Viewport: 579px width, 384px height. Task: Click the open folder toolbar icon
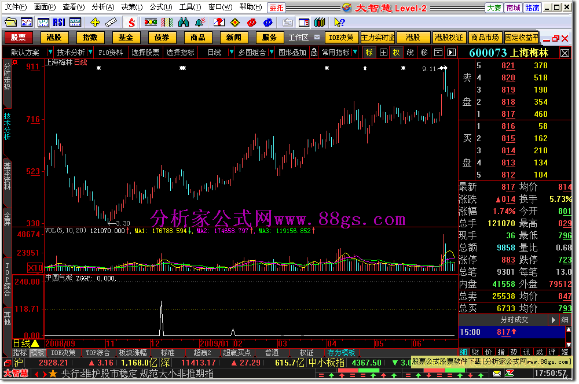tap(10, 23)
